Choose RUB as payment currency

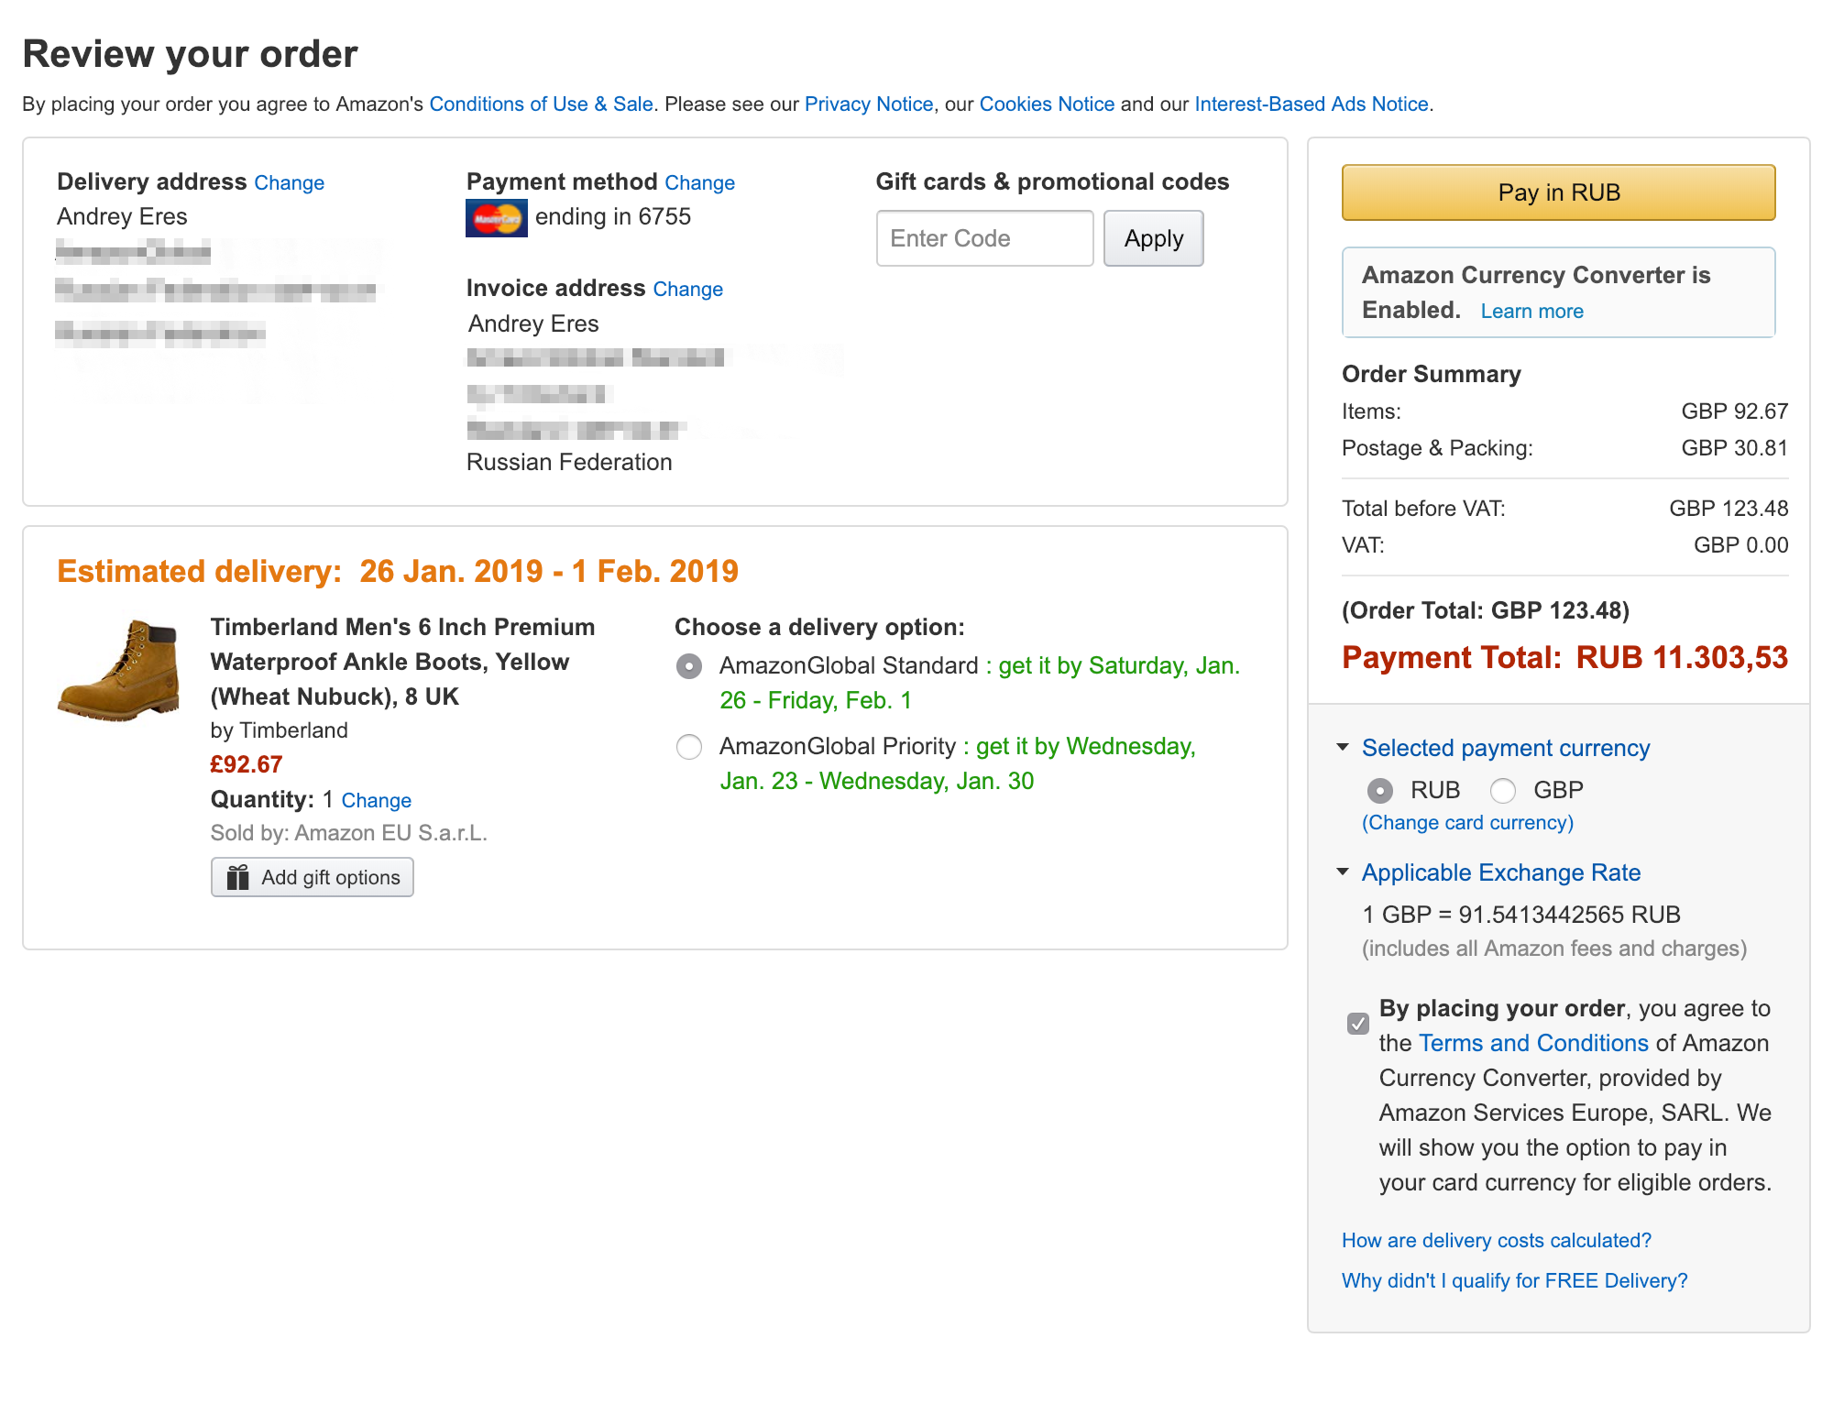(x=1380, y=790)
